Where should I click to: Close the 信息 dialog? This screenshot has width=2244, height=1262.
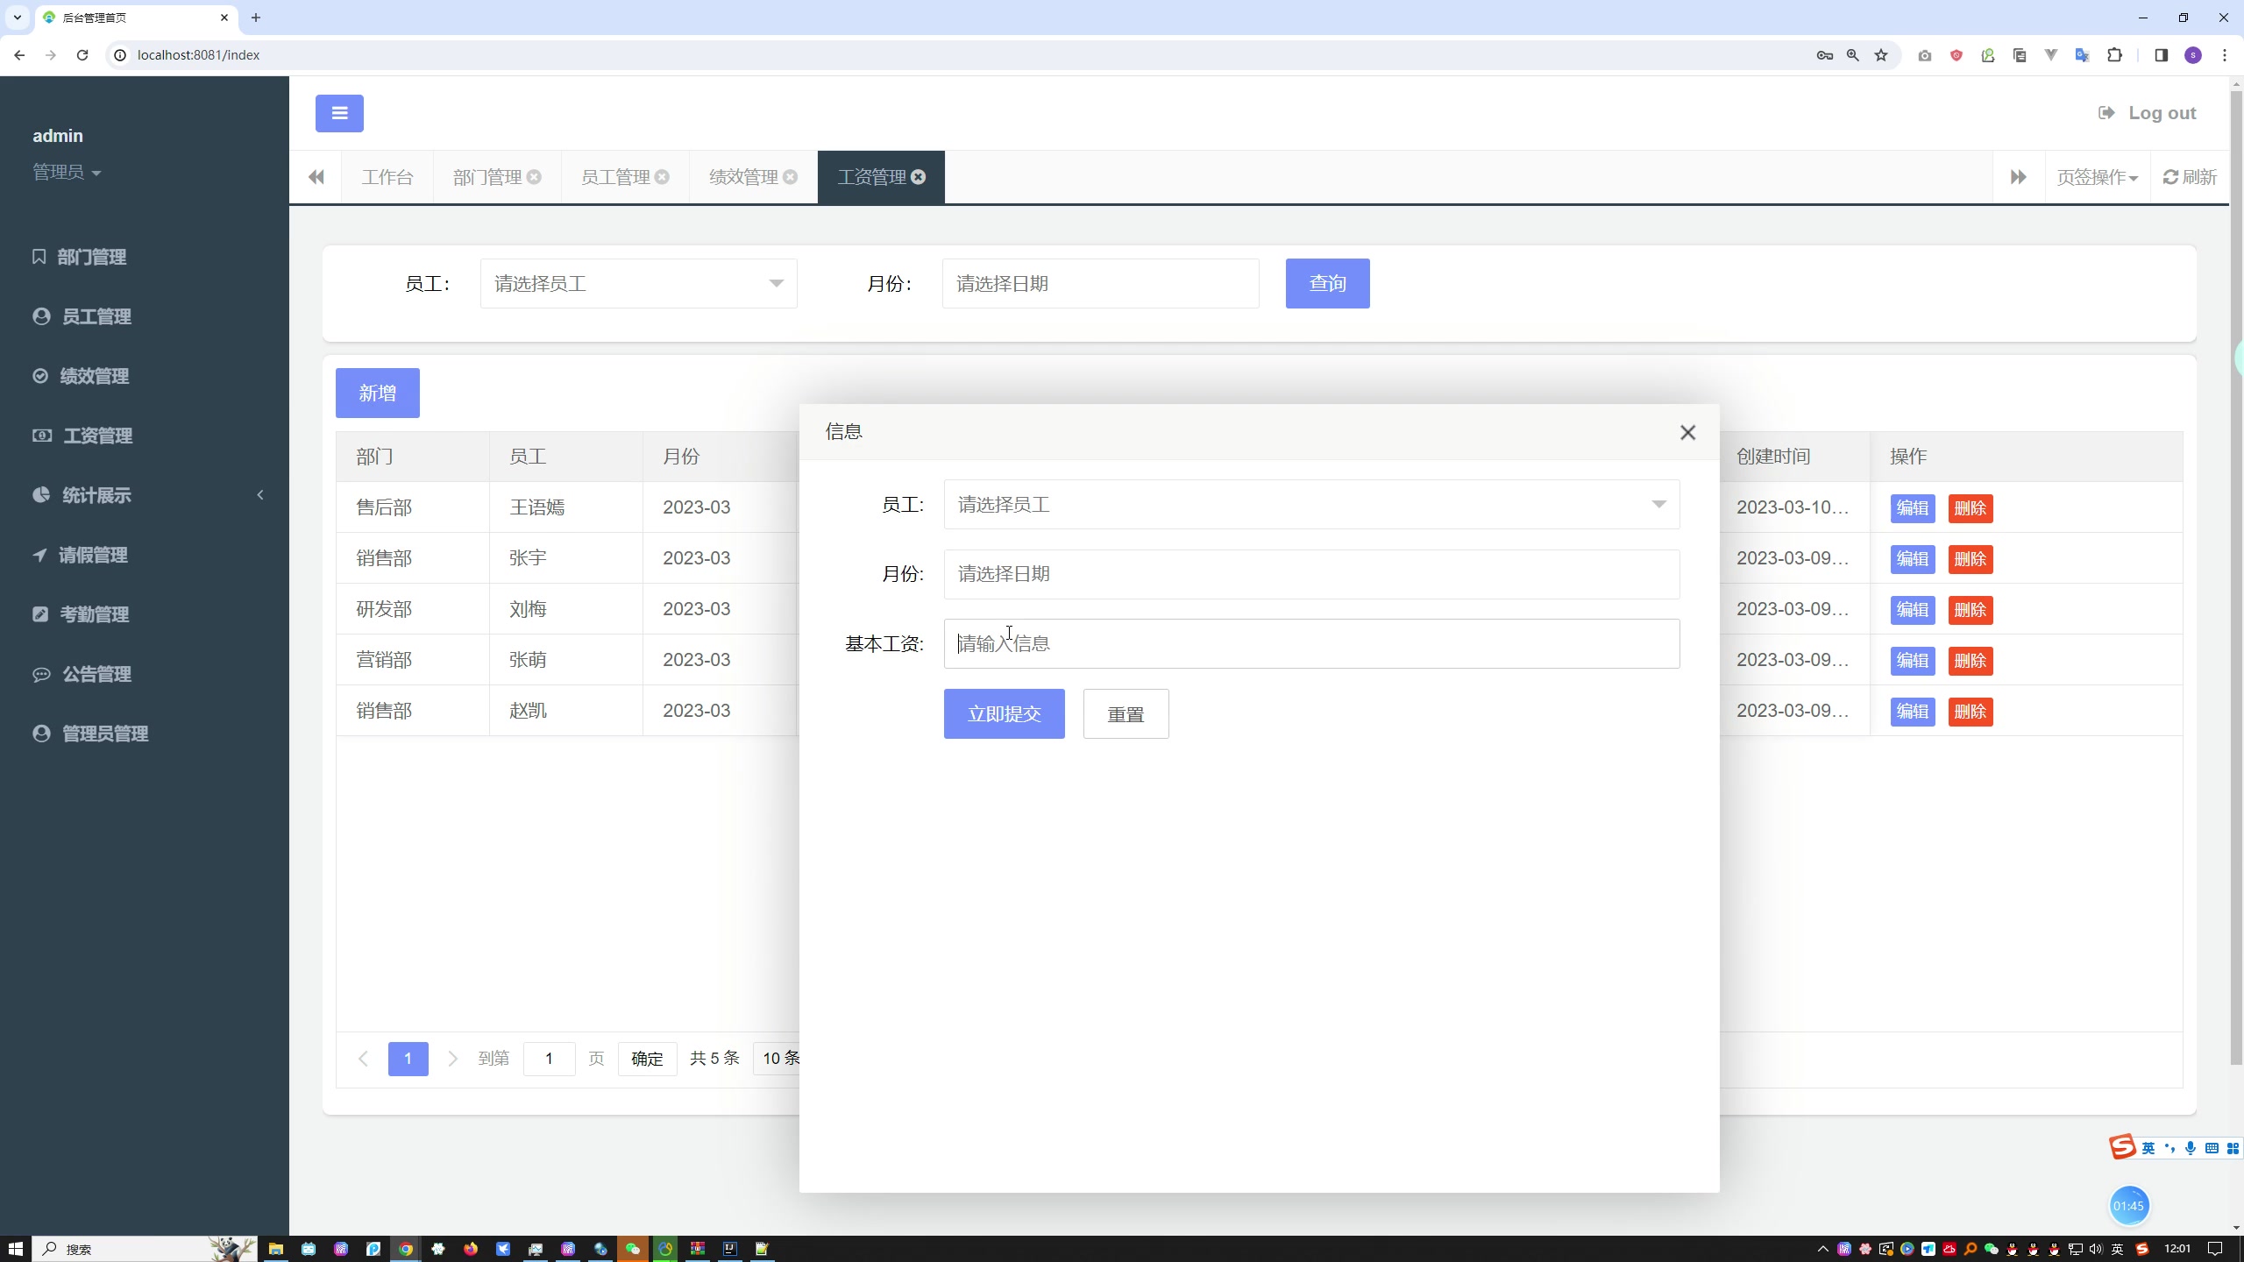coord(1687,432)
